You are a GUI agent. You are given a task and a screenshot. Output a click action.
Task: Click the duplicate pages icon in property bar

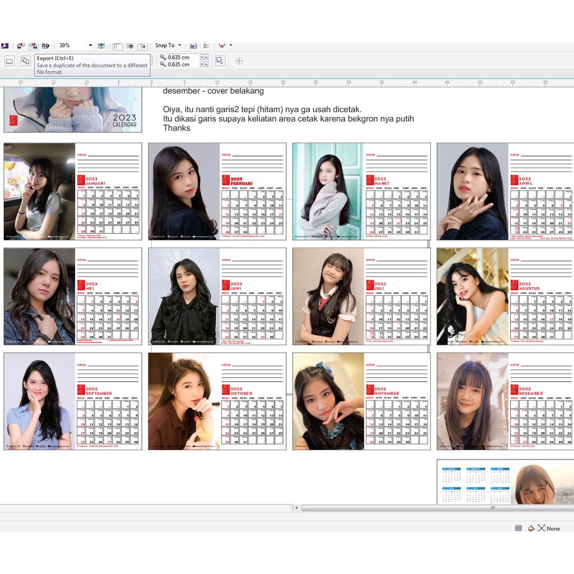coord(26,61)
